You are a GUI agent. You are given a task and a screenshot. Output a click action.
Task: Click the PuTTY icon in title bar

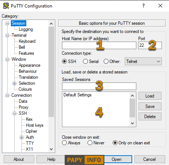click(x=6, y=6)
